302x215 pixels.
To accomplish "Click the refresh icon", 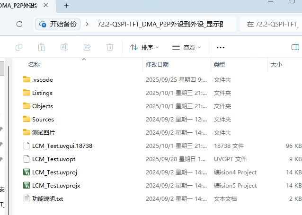I will [19, 24].
